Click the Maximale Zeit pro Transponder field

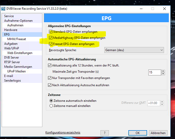click(x=155, y=72)
